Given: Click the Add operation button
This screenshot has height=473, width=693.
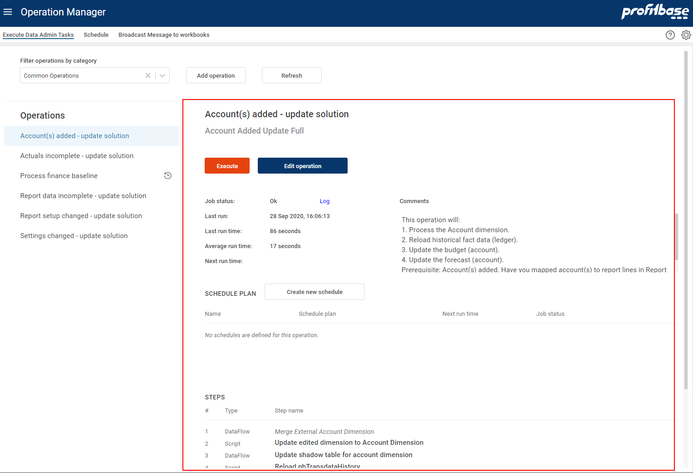Looking at the screenshot, I should click(x=216, y=75).
